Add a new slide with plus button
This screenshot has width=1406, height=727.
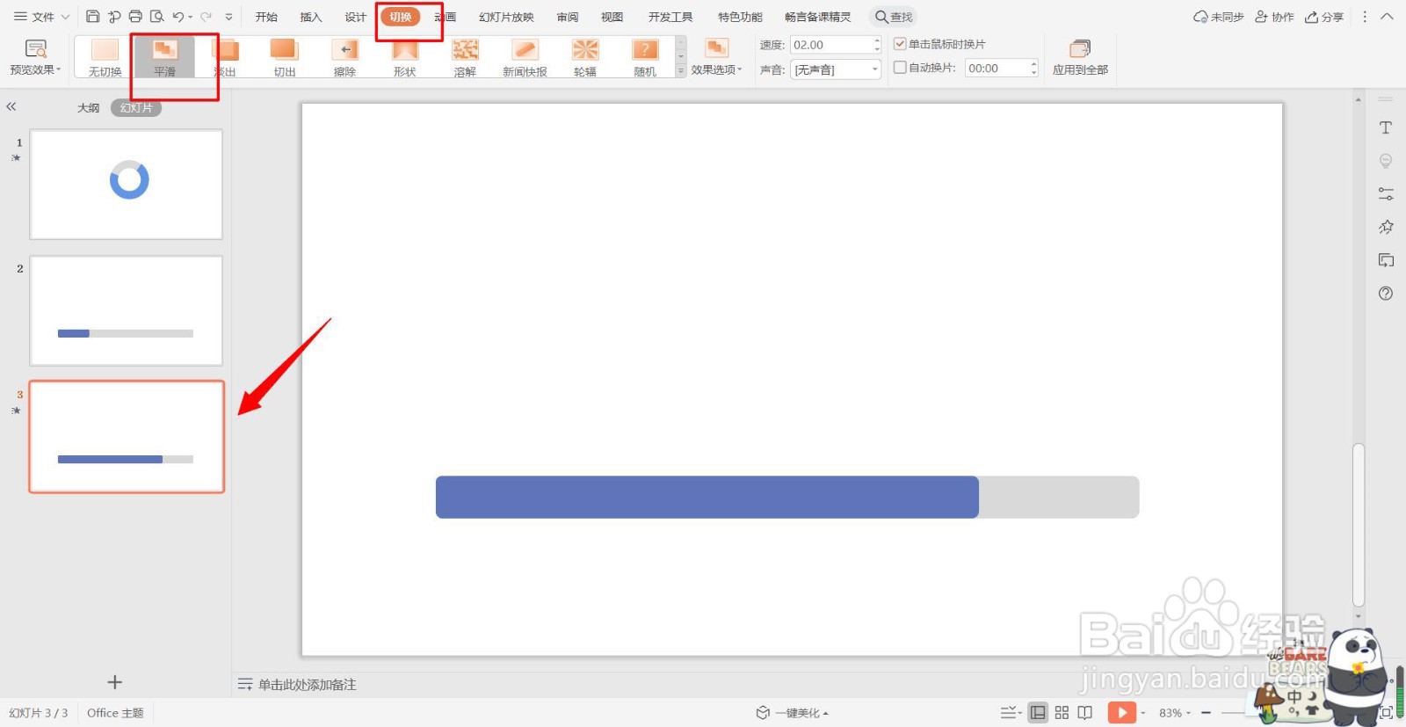click(114, 682)
